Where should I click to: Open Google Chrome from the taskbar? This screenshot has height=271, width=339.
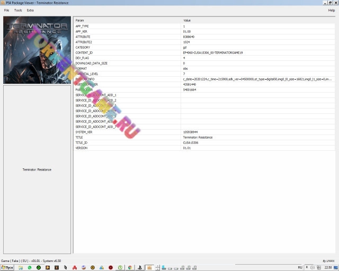pos(130,267)
